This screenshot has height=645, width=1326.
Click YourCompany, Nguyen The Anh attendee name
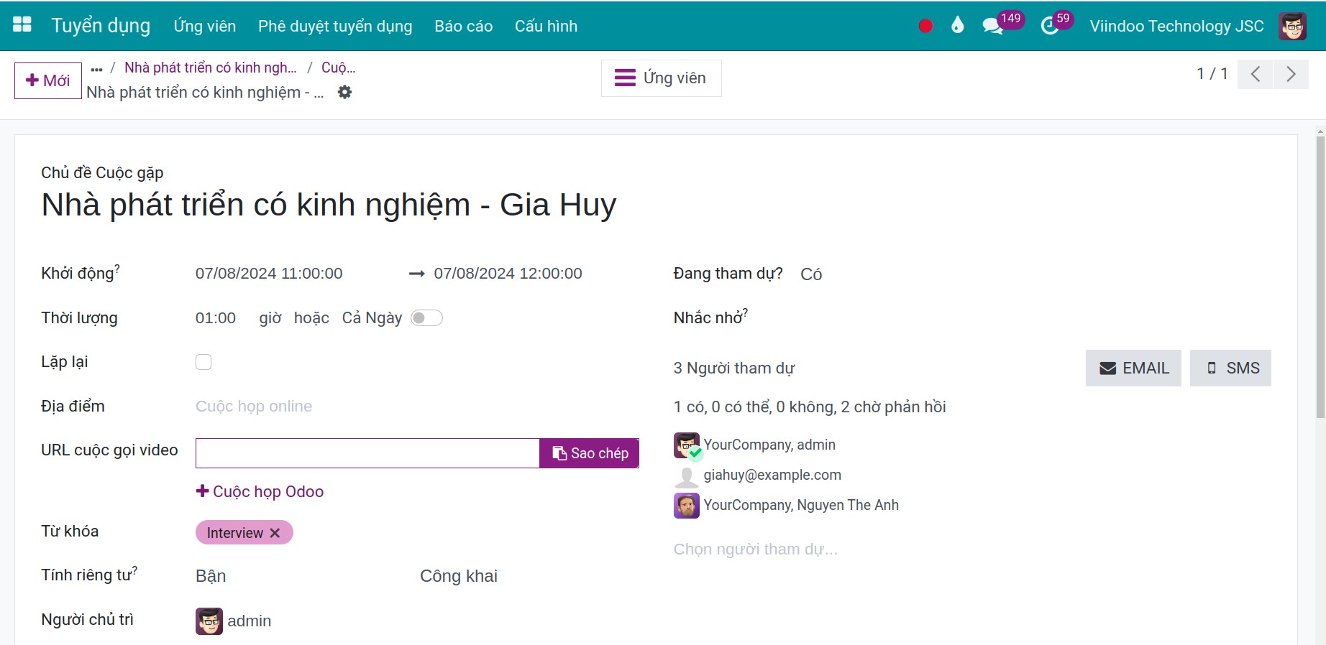801,505
